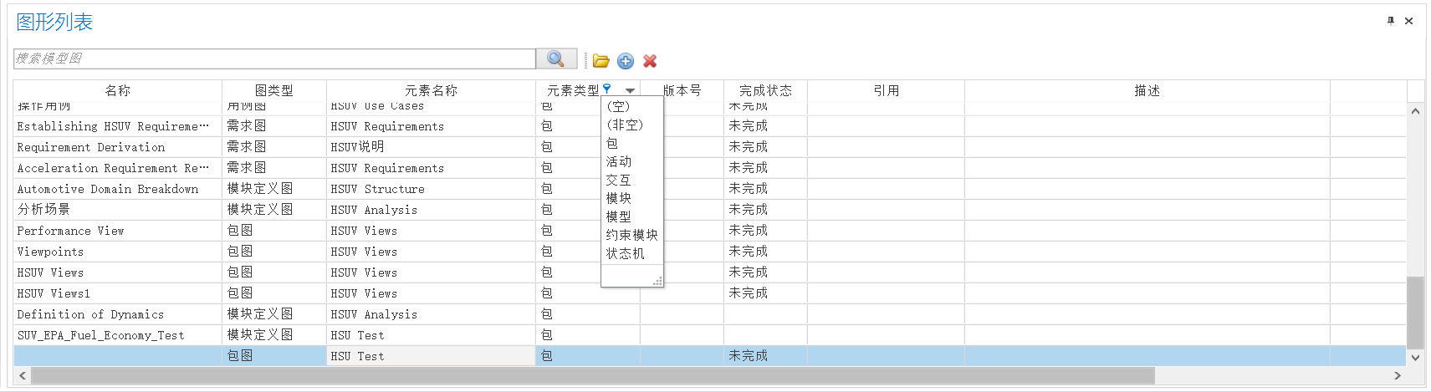This screenshot has height=392, width=1431.
Task: Click the open folder icon
Action: pyautogui.click(x=601, y=61)
